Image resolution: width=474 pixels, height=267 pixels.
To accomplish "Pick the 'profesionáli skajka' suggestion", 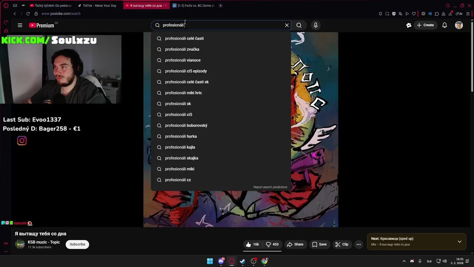I will point(221,158).
